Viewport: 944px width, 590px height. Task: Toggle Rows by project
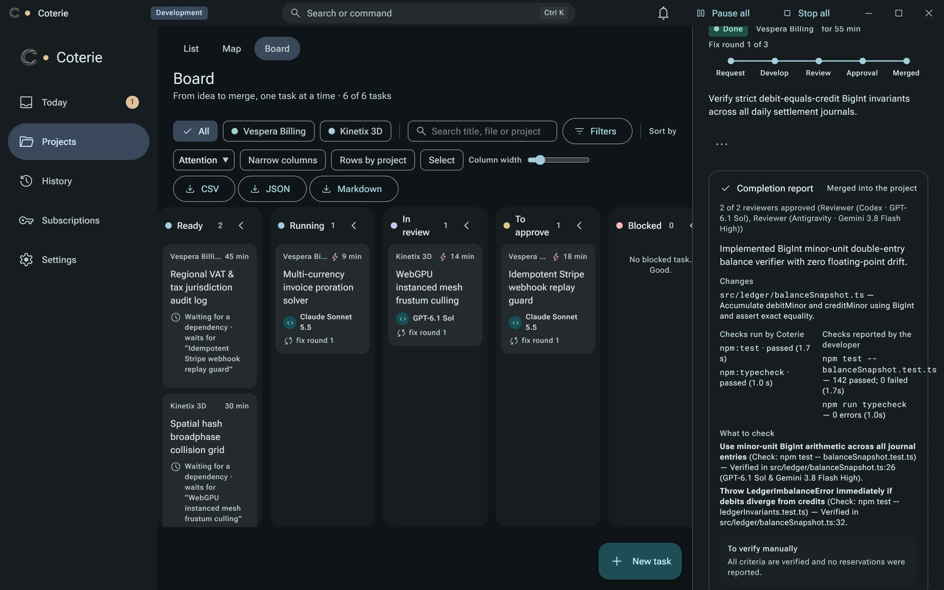pyautogui.click(x=373, y=160)
